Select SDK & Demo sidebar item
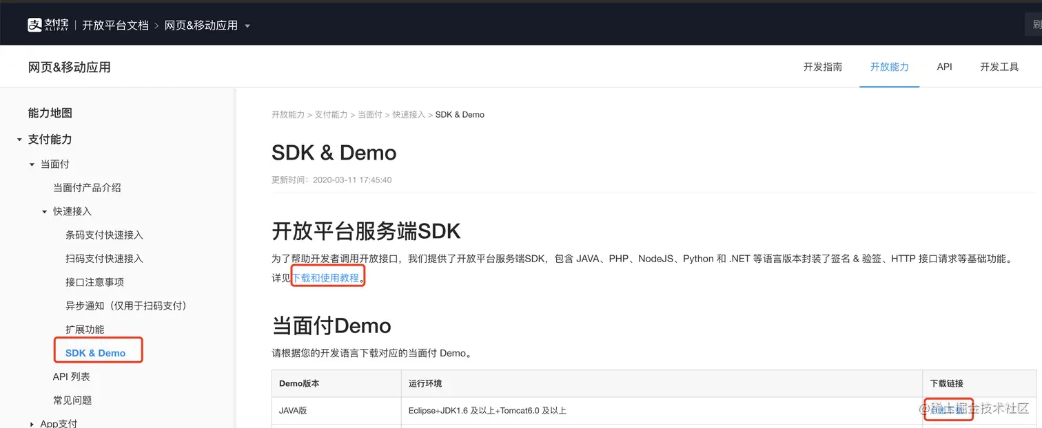 click(x=95, y=353)
